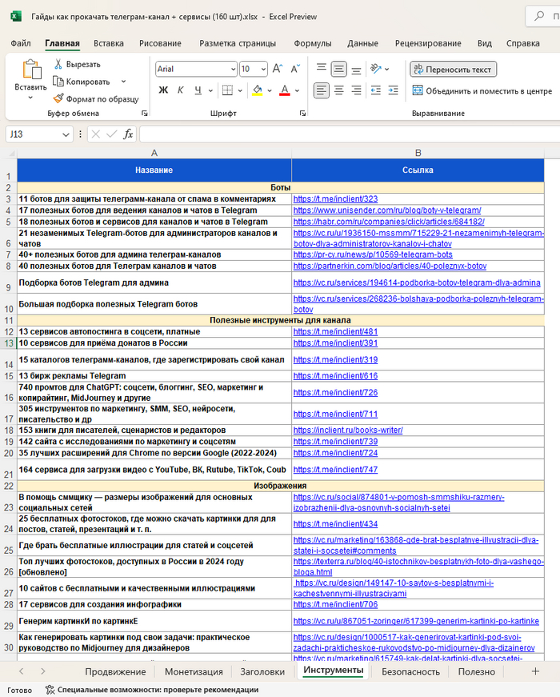560x697 pixels.
Task: Open link https://inclient.ru/books-writer/
Action: pyautogui.click(x=348, y=431)
